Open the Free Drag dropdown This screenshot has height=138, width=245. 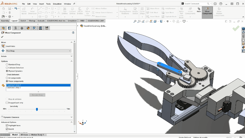tap(38, 51)
